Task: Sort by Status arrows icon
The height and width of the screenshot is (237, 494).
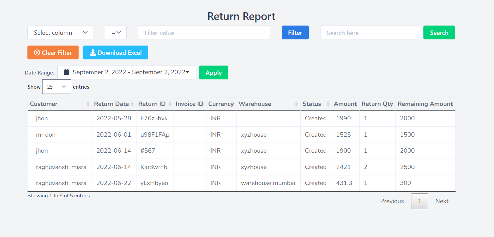Action: (x=328, y=104)
